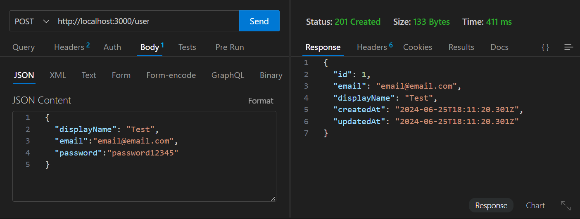This screenshot has width=580, height=219.
Task: Open the response hamburger menu icon
Action: click(568, 47)
